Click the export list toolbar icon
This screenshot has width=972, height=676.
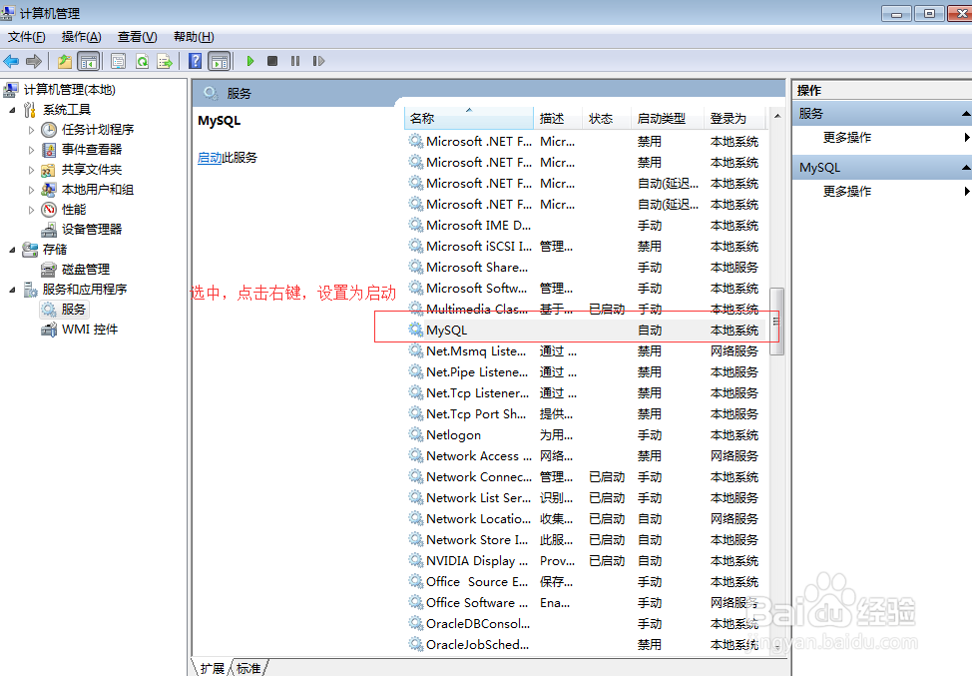click(163, 61)
